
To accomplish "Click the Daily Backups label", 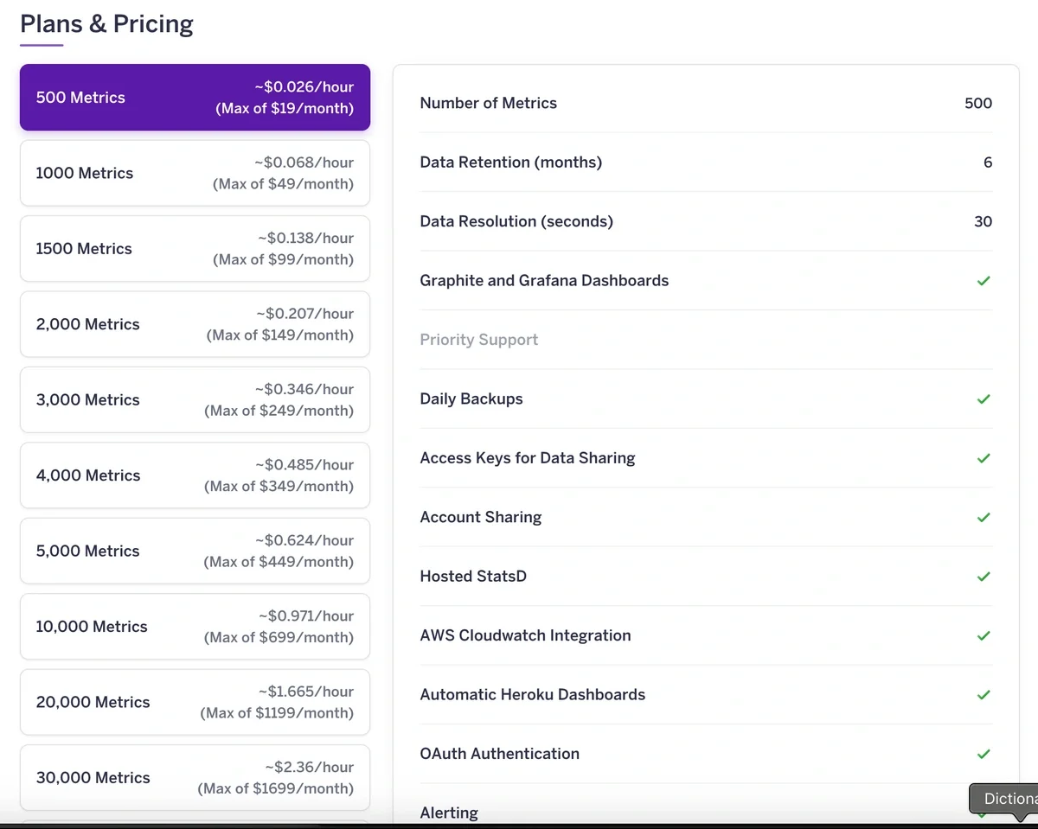I will click(471, 399).
